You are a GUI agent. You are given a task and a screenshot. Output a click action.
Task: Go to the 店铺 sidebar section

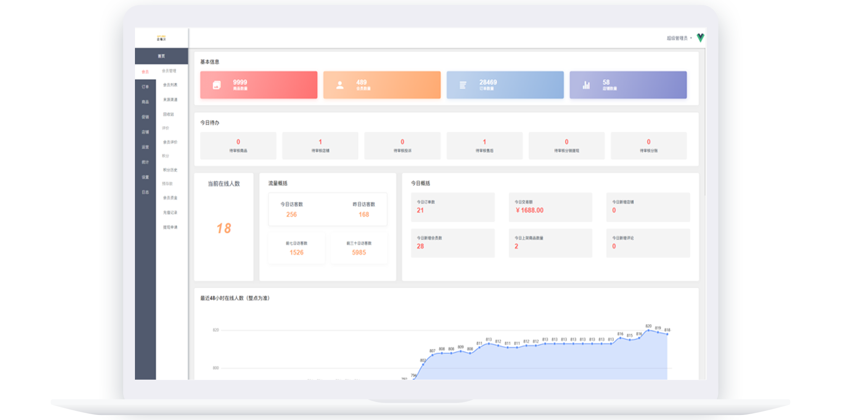click(x=145, y=132)
